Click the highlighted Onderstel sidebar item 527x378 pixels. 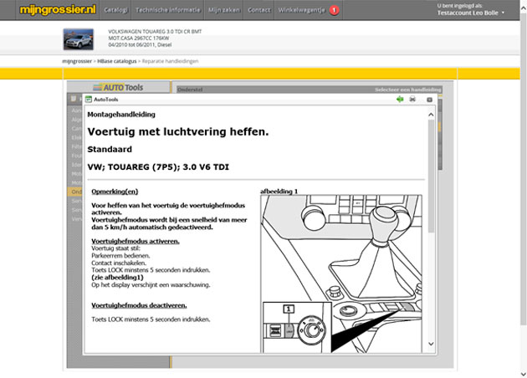74,192
